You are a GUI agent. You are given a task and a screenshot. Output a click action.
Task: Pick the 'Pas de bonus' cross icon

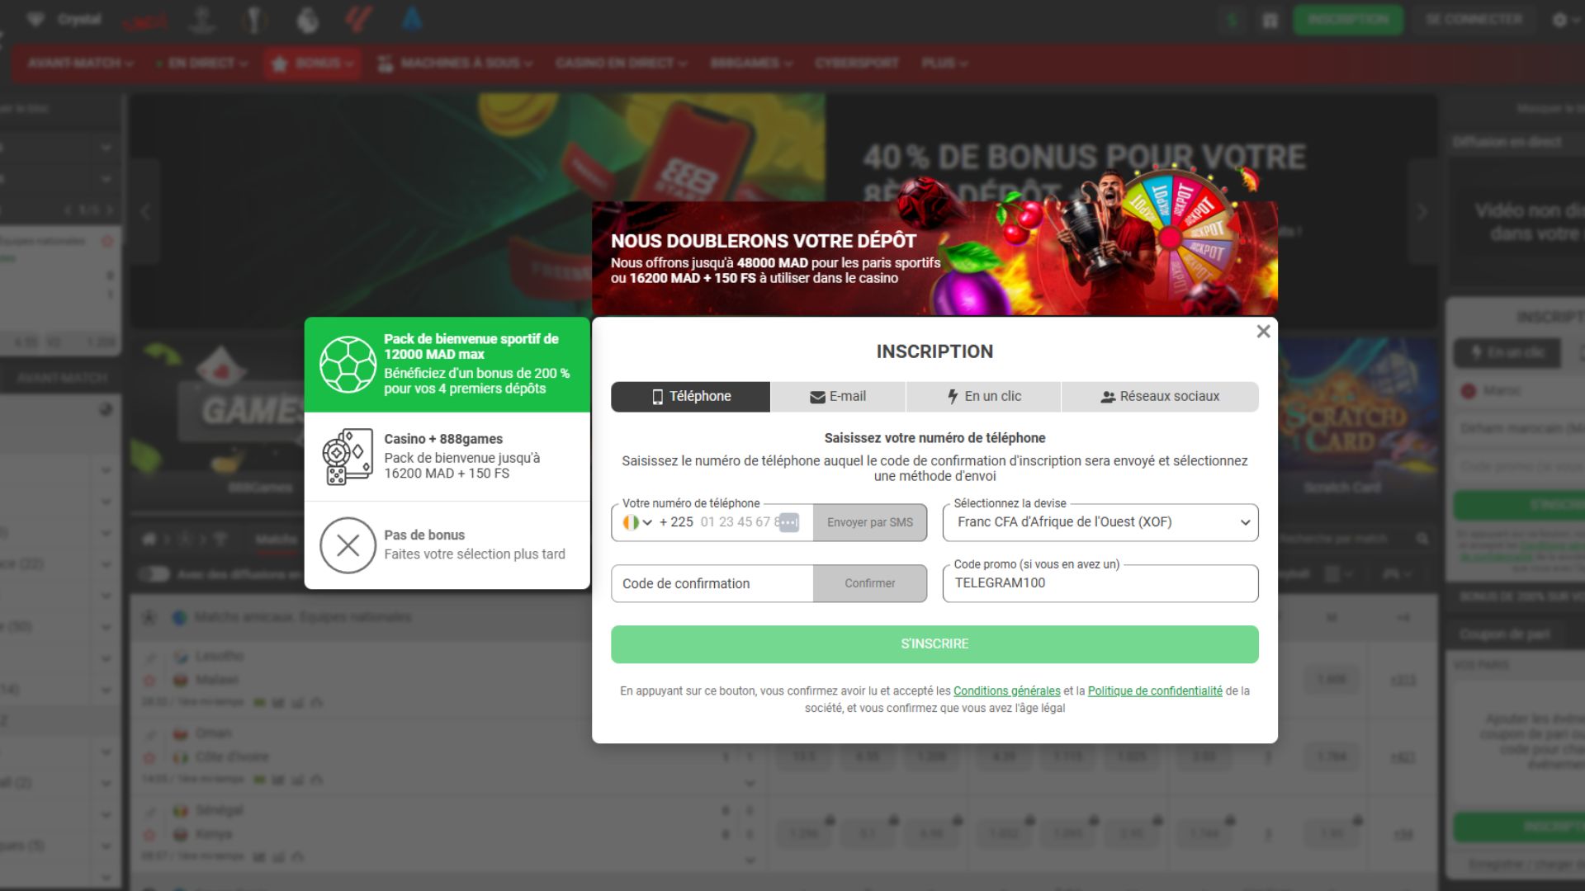point(348,544)
